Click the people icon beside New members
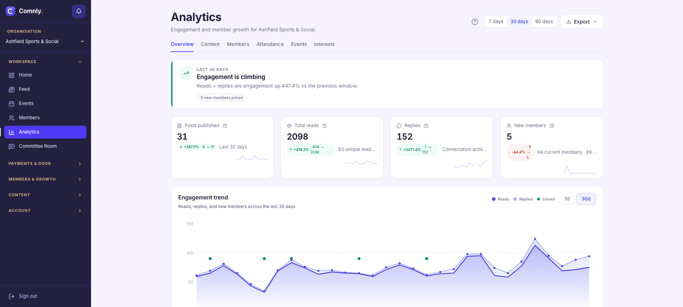The image size is (683, 307). tap(509, 126)
